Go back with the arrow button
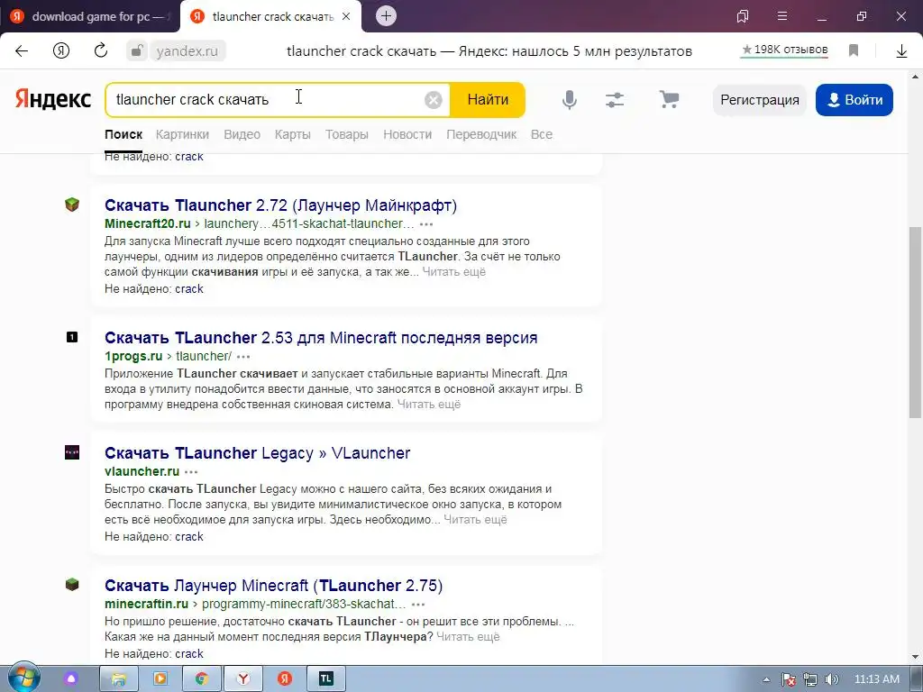Image resolution: width=923 pixels, height=692 pixels. pyautogui.click(x=22, y=51)
